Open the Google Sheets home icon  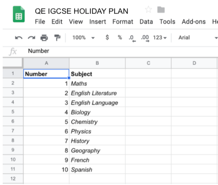pos(19,14)
